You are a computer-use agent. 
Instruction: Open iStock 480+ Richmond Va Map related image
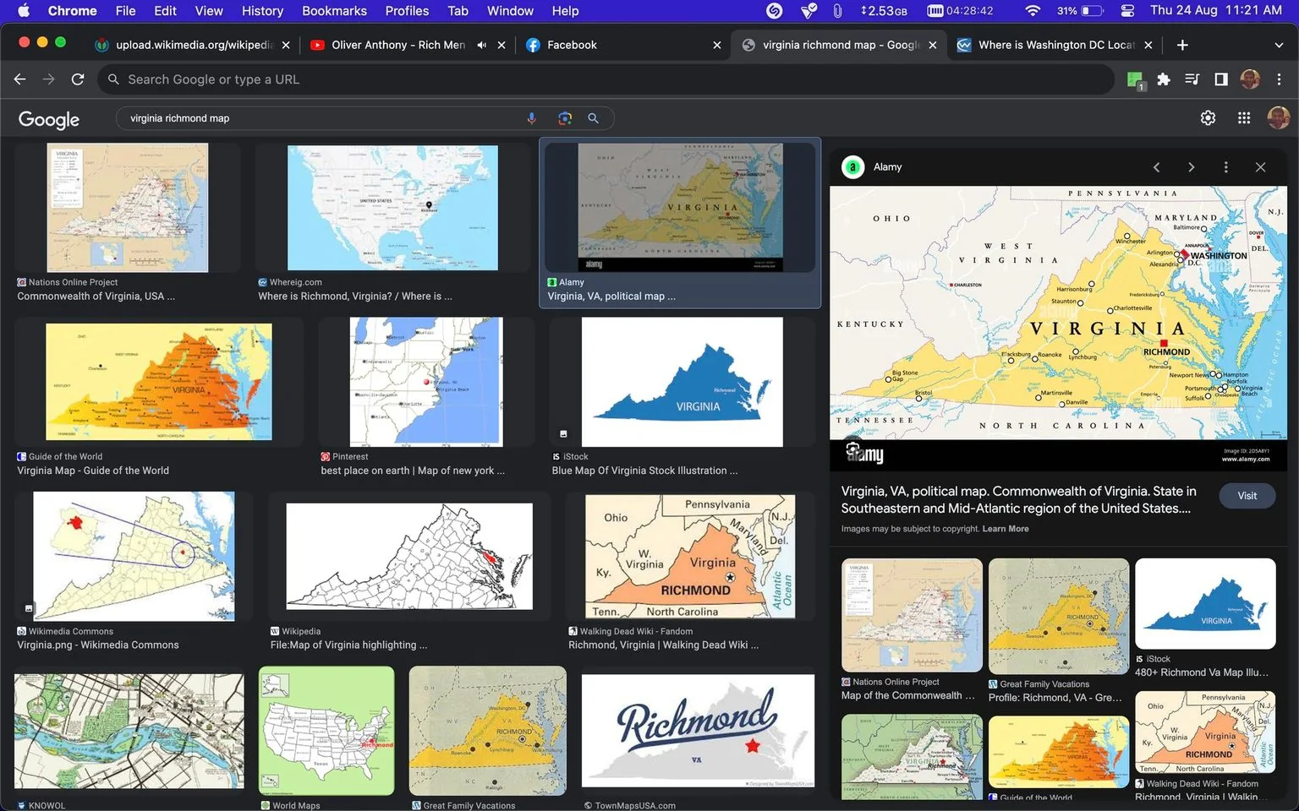click(x=1205, y=603)
